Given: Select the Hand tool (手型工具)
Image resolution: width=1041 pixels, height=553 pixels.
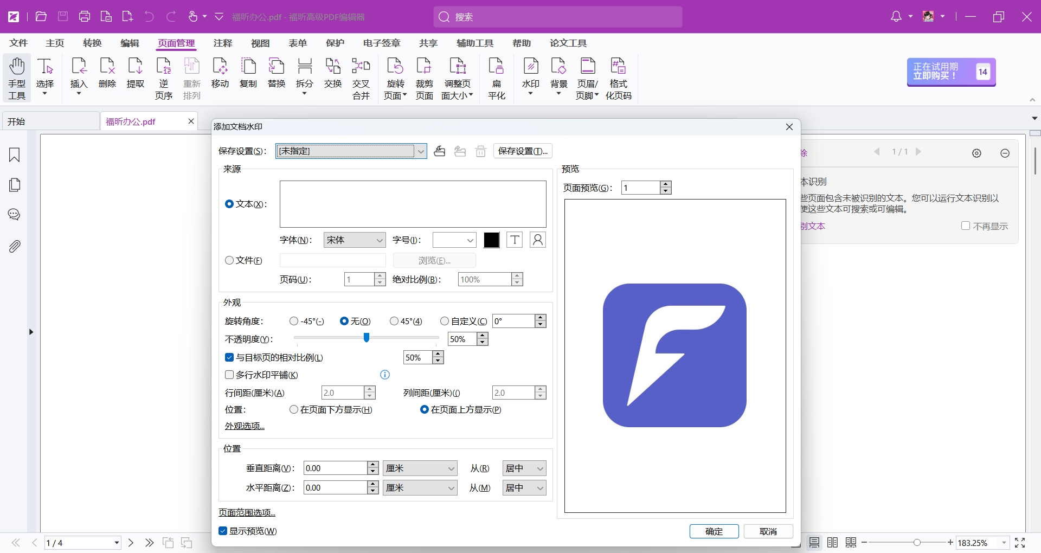Looking at the screenshot, I should pos(17,78).
